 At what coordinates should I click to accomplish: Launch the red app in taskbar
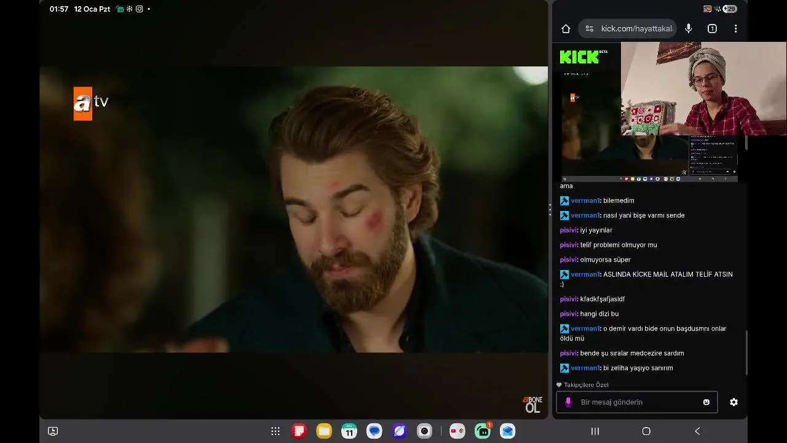[x=299, y=431]
